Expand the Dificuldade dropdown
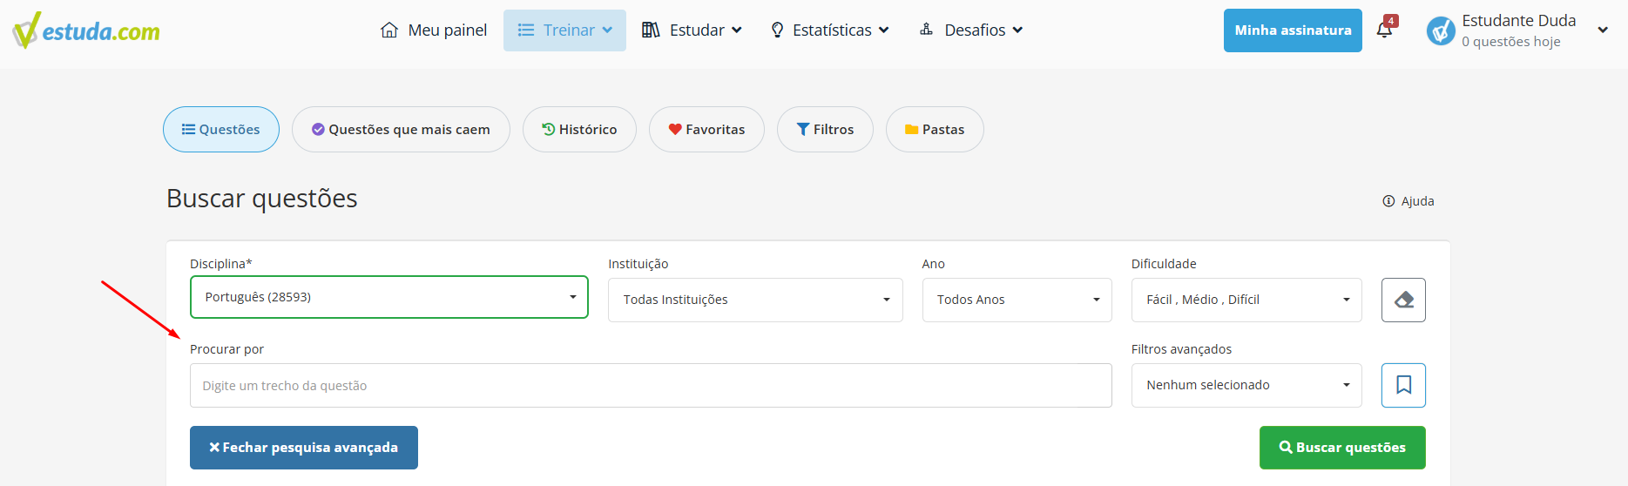The width and height of the screenshot is (1628, 486). pyautogui.click(x=1246, y=300)
